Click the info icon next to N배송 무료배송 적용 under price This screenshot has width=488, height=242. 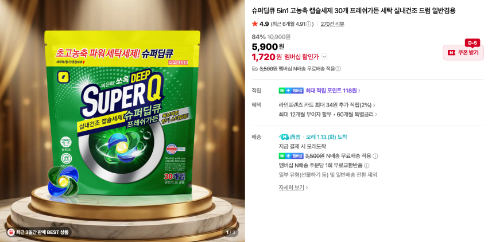click(338, 69)
